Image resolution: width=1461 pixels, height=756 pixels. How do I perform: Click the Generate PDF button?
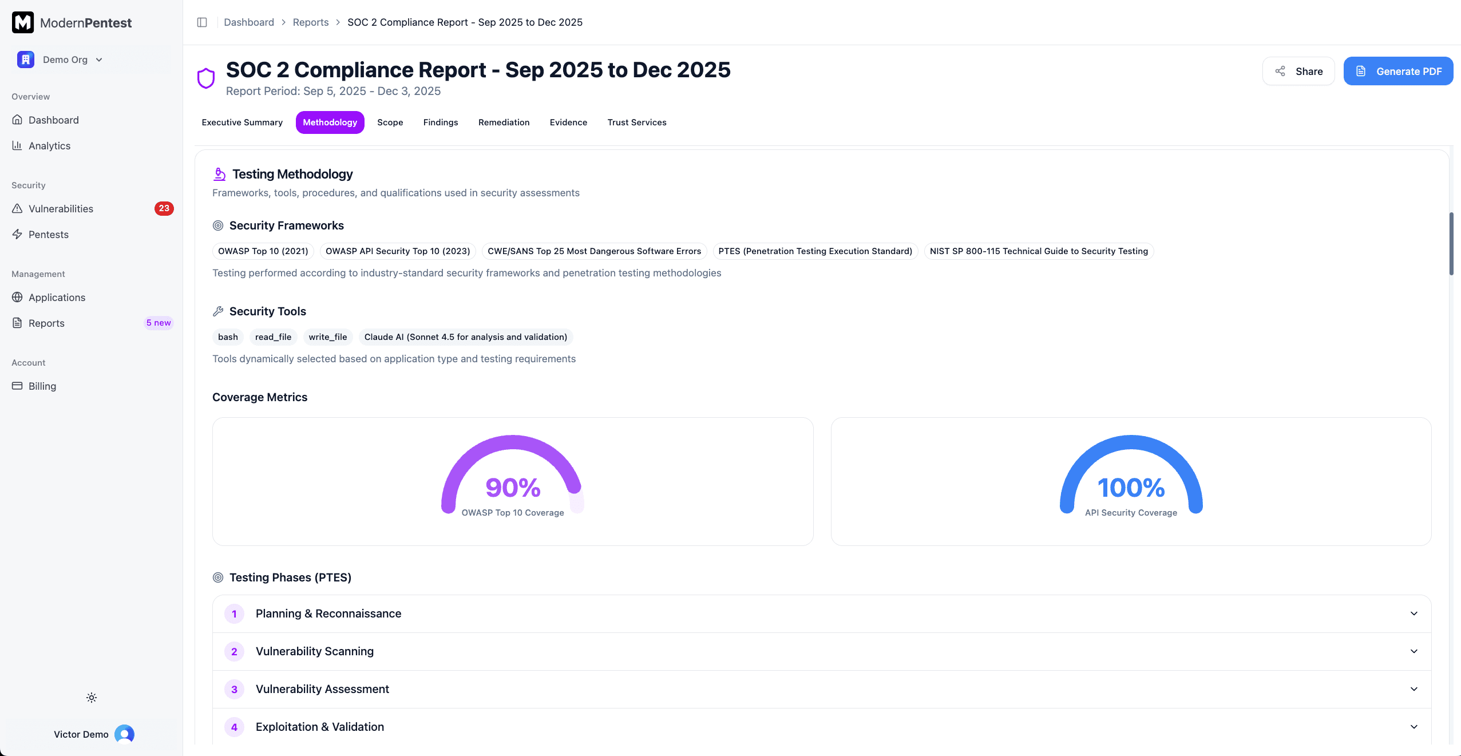click(x=1398, y=71)
